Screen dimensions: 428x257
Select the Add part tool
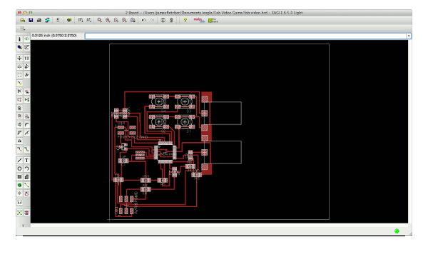coord(26,91)
